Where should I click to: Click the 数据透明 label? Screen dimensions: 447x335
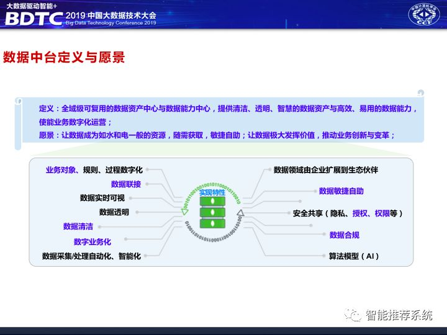pos(114,212)
